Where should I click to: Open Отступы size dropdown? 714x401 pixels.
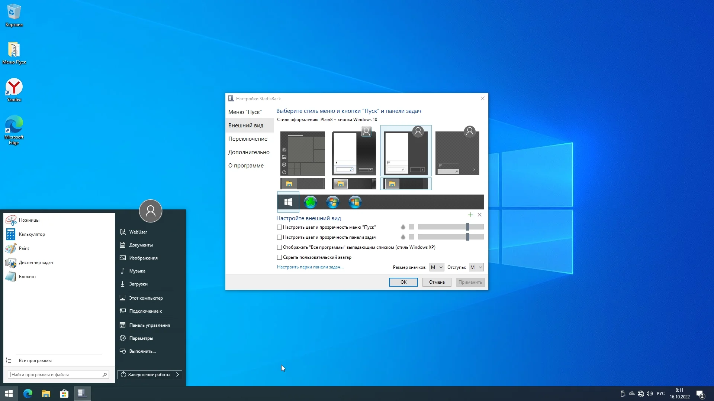476,267
